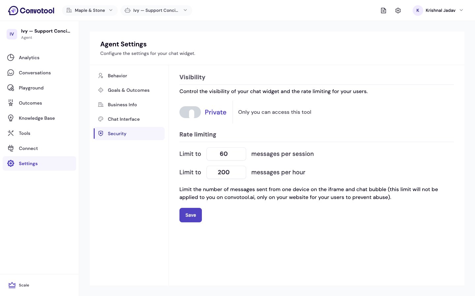Save the security settings
The height and width of the screenshot is (296, 475).
pos(191,215)
